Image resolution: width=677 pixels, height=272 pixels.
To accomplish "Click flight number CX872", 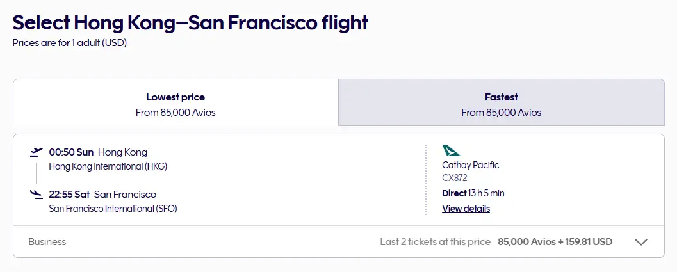I will [455, 178].
